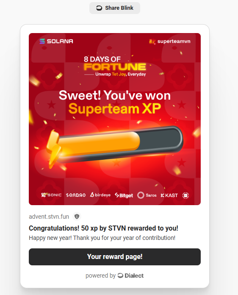
Task: Click the birdeye sponsor logo
Action: (100, 195)
